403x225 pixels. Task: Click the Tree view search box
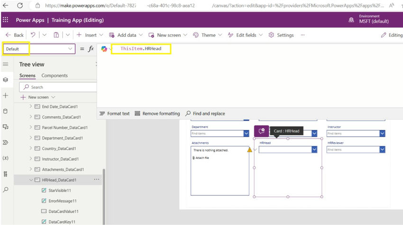click(58, 87)
